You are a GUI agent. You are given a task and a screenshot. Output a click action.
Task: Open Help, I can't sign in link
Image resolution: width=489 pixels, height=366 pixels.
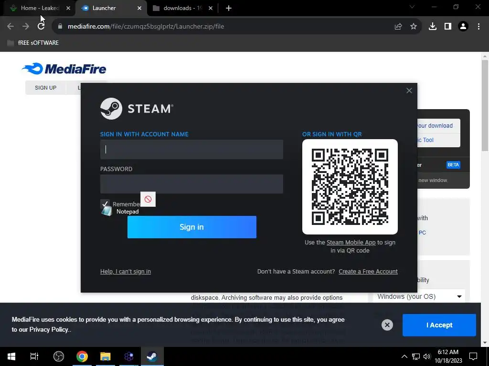coord(126,272)
